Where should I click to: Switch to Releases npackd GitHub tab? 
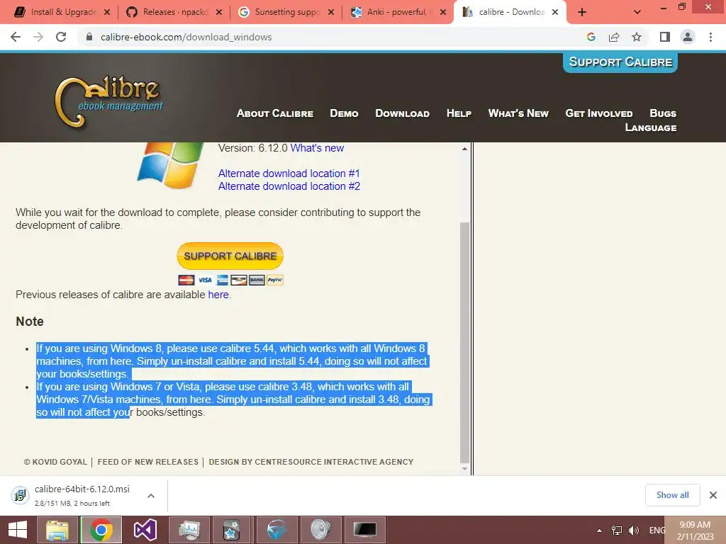169,12
